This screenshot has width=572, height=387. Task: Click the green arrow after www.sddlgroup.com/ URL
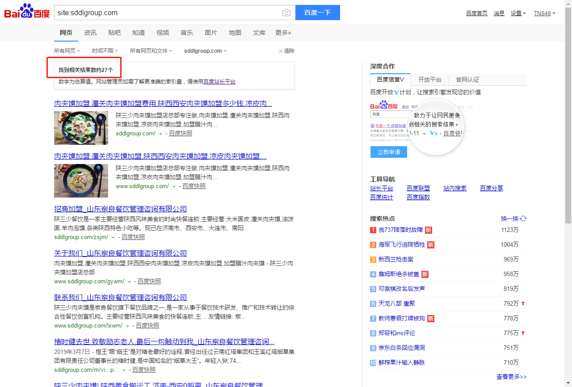(174, 186)
